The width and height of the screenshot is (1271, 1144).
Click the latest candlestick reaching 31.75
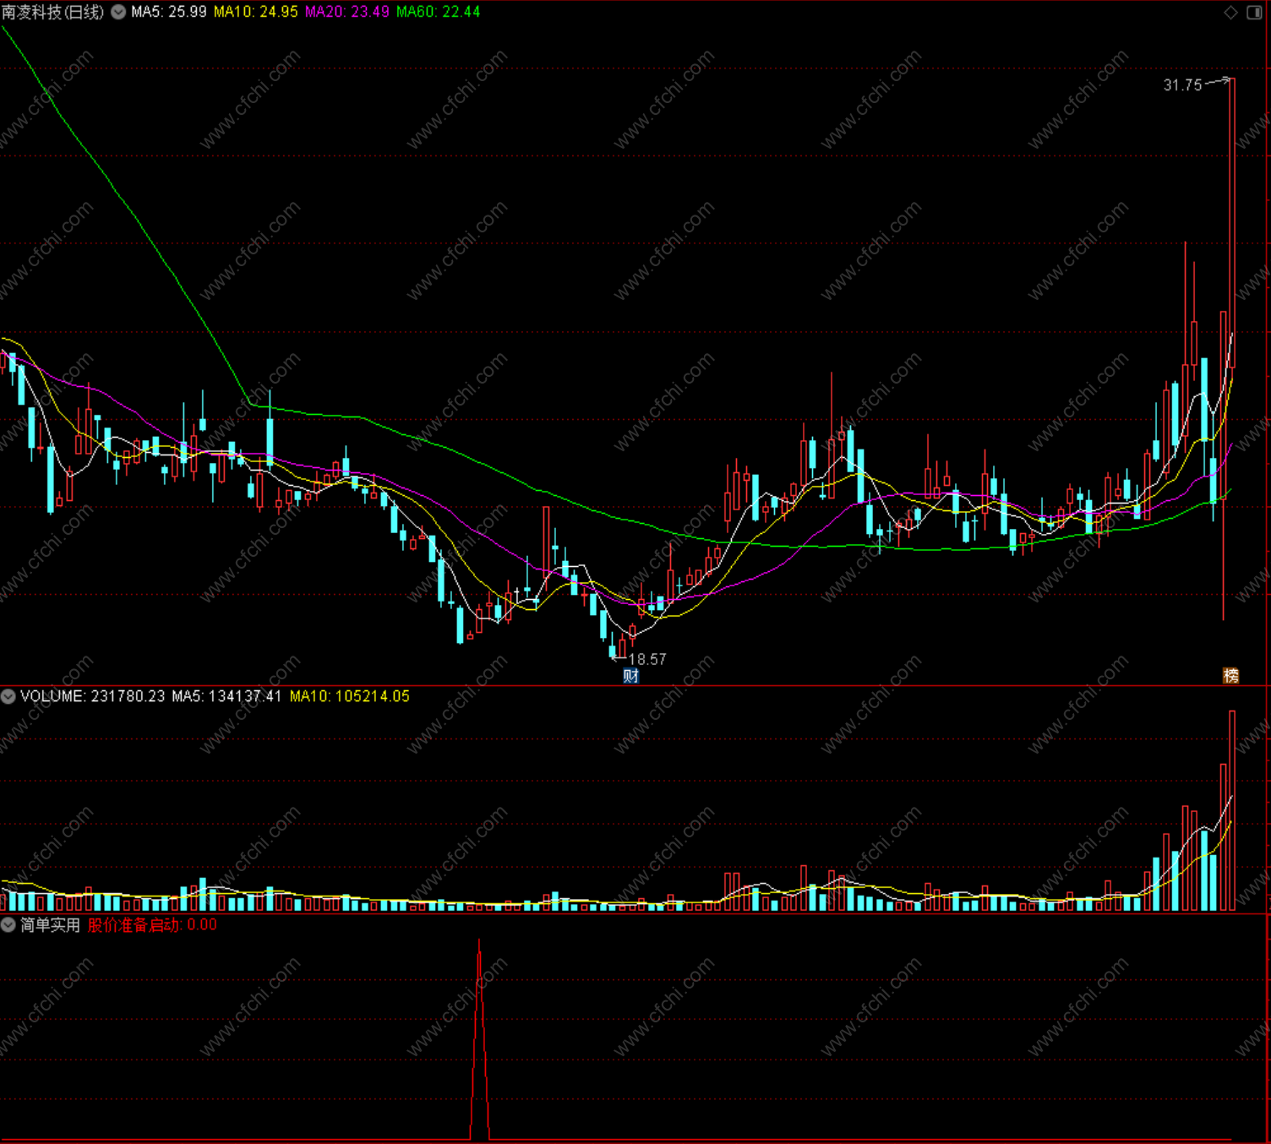1232,223
